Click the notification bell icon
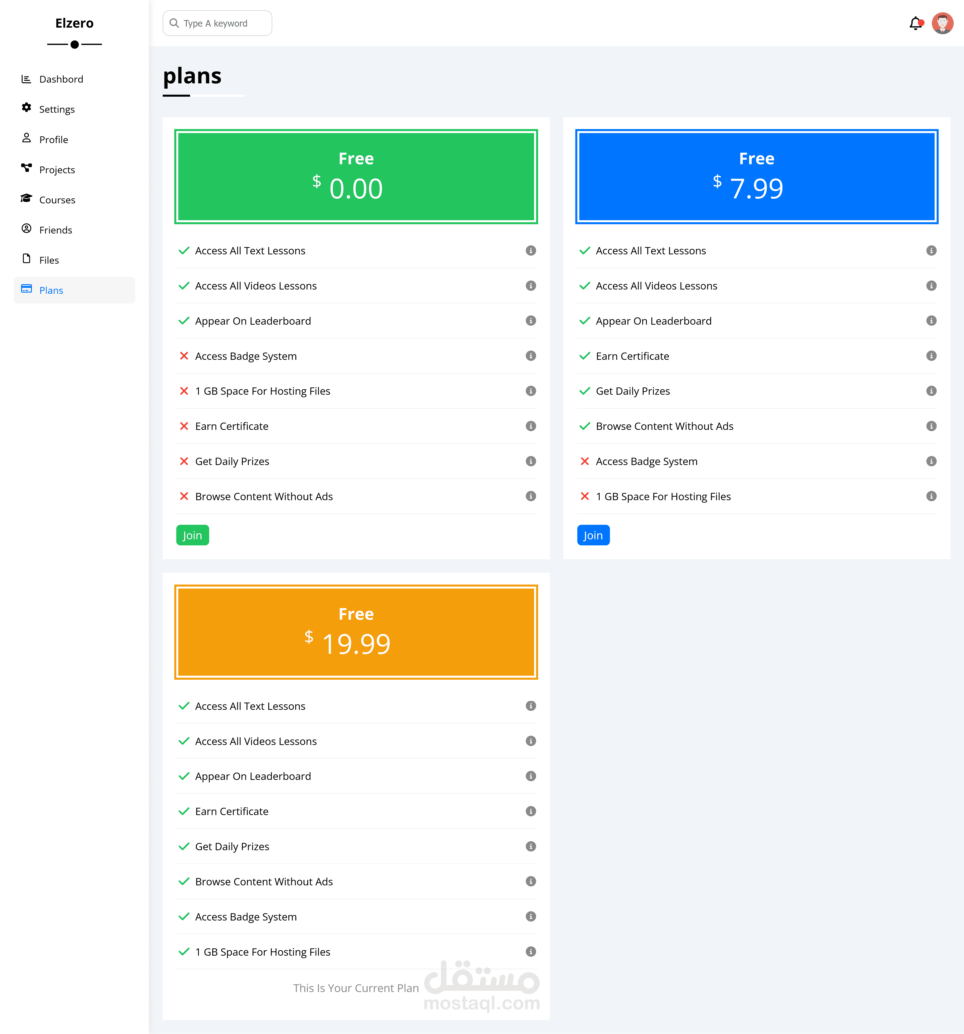The image size is (964, 1034). click(915, 23)
